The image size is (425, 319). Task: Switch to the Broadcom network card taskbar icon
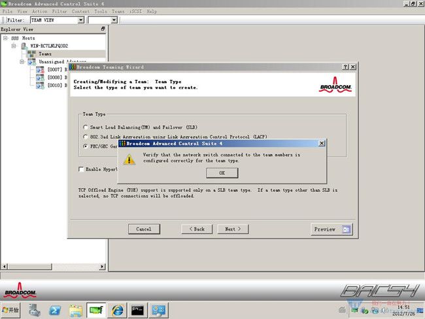[96, 310]
